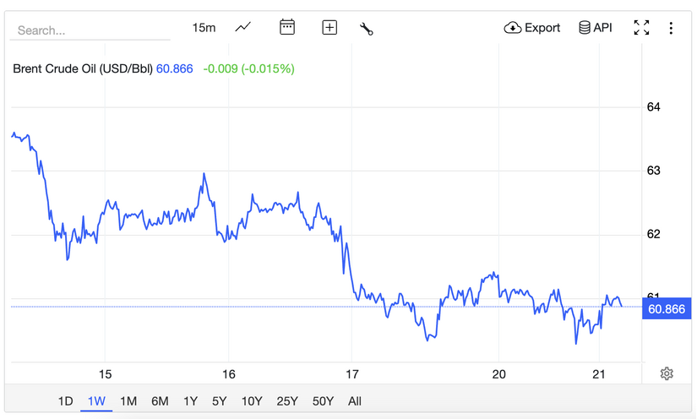Select the 50Y time range
The image size is (697, 419).
323,401
